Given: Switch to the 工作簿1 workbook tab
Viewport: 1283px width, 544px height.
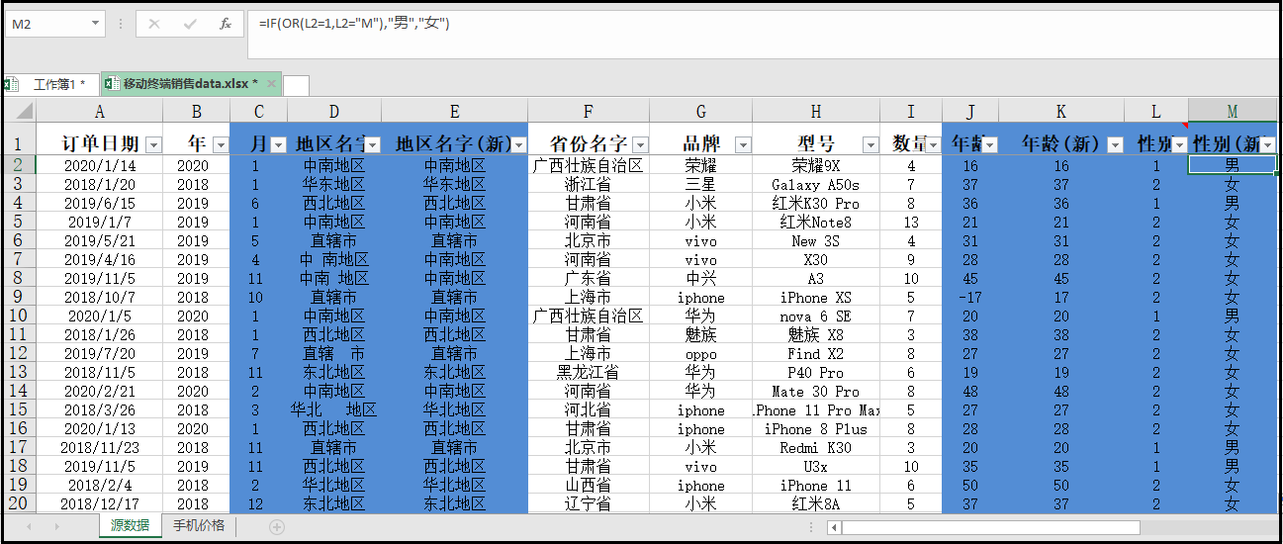Looking at the screenshot, I should click(x=49, y=84).
